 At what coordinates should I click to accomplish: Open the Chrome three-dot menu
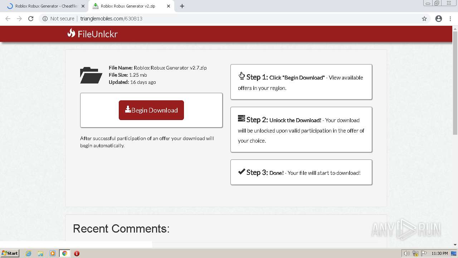450,19
